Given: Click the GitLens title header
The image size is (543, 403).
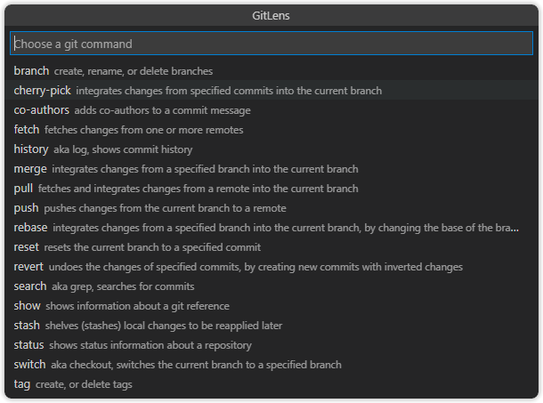Looking at the screenshot, I should (x=271, y=16).
